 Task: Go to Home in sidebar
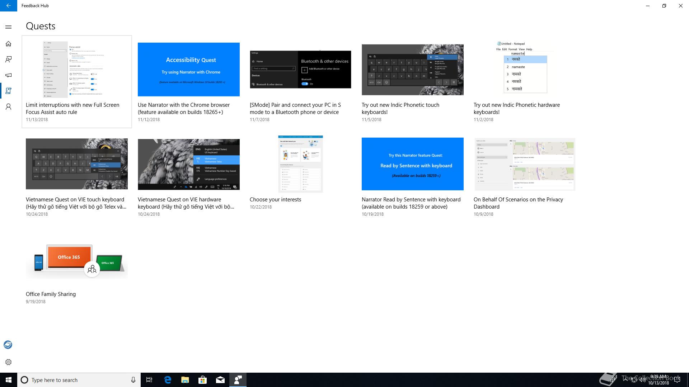point(9,44)
